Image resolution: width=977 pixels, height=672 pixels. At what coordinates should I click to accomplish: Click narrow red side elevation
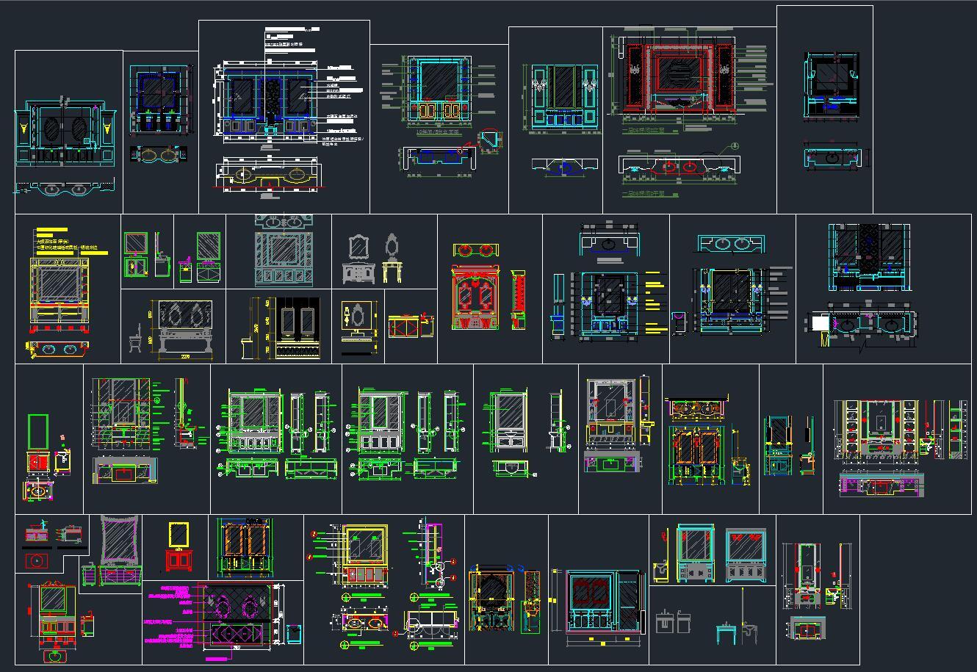point(519,299)
